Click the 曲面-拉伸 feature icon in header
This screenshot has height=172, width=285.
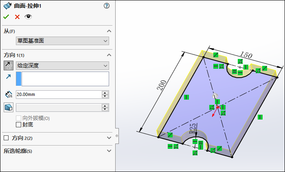pos(7,6)
